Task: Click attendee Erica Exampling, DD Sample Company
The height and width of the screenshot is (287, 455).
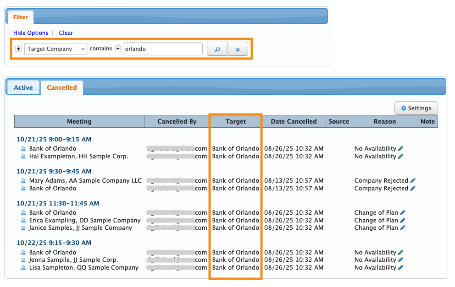Action: (x=85, y=220)
